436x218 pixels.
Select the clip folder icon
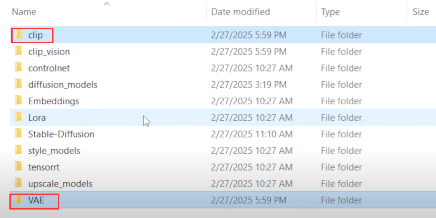18,35
